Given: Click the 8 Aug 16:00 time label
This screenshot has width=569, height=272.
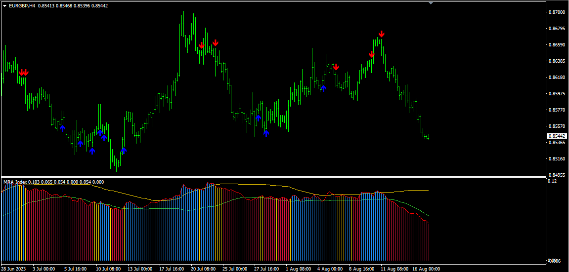Looking at the screenshot, I should click(x=362, y=269).
